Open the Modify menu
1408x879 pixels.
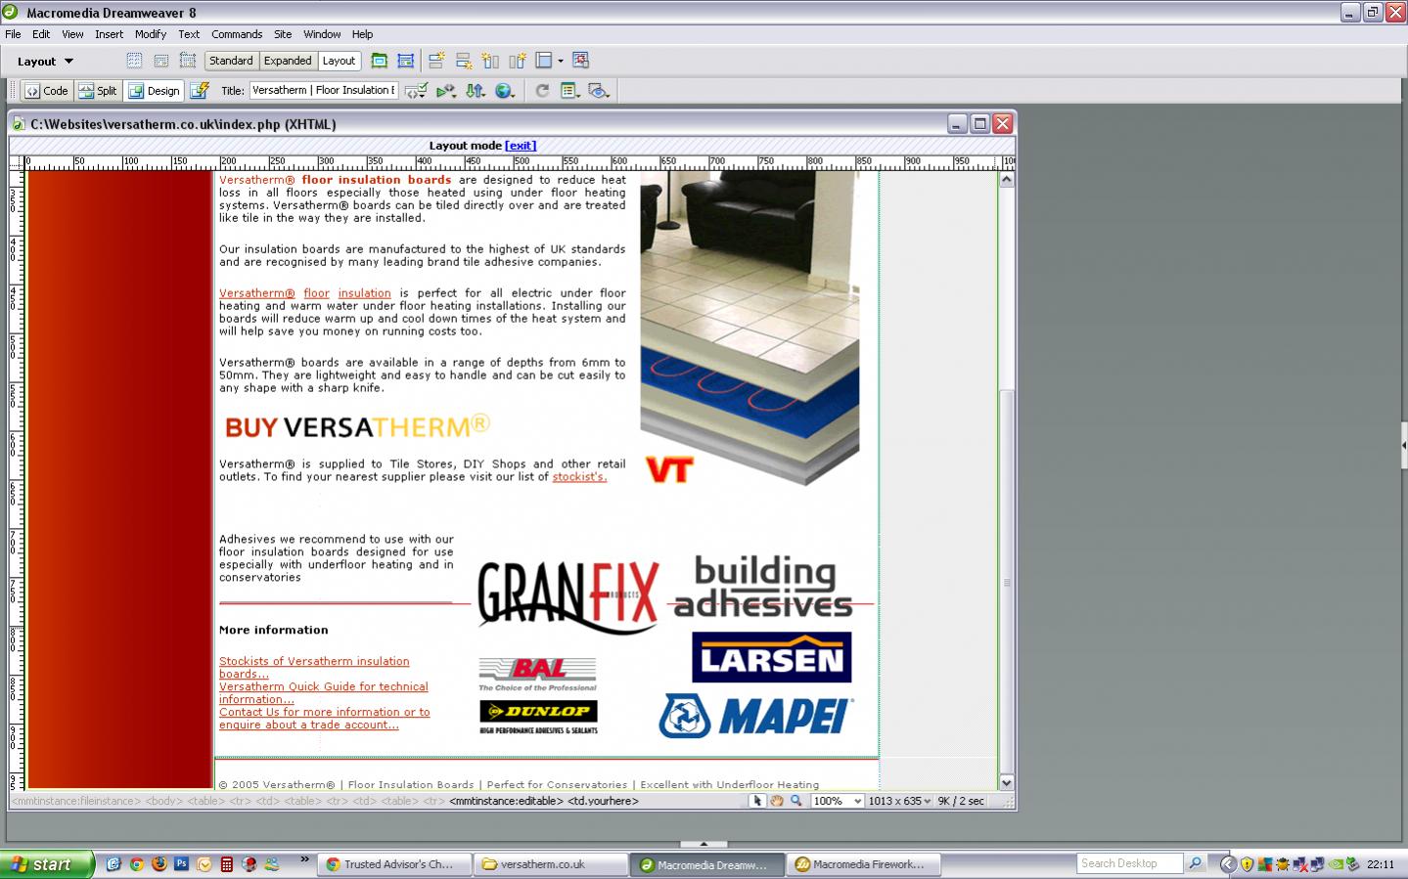tap(150, 34)
